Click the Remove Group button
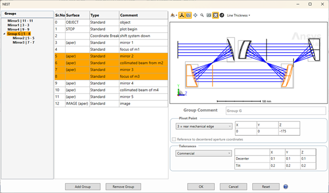This screenshot has height=193, width=329. [123, 187]
